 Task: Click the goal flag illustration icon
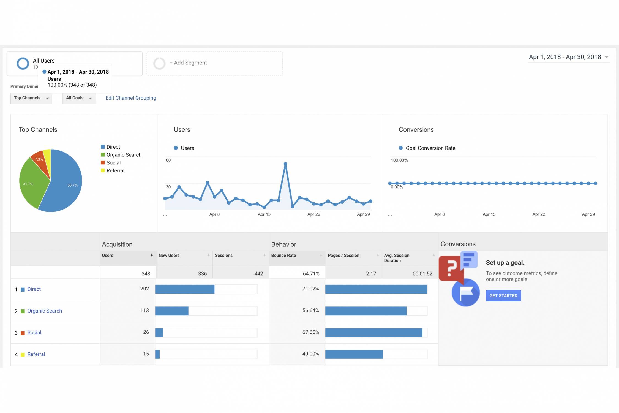[466, 292]
